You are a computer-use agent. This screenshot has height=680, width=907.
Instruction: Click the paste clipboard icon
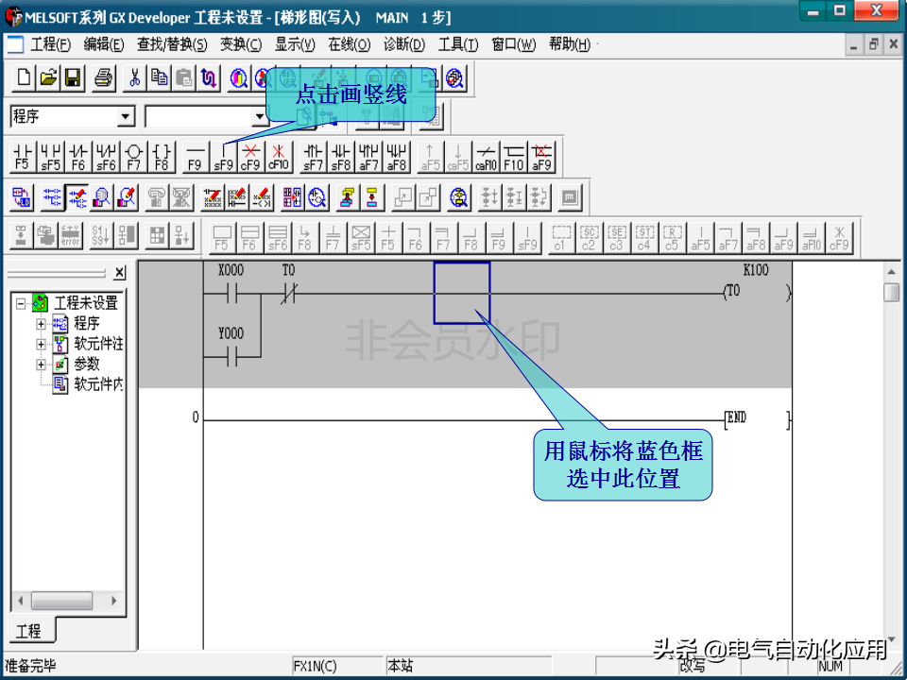click(183, 77)
